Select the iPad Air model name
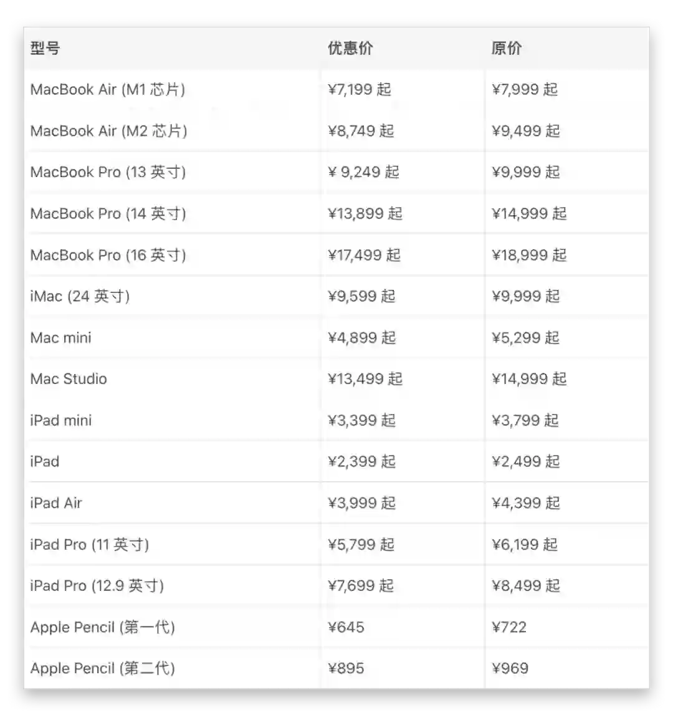673x715 pixels. pyautogui.click(x=56, y=503)
